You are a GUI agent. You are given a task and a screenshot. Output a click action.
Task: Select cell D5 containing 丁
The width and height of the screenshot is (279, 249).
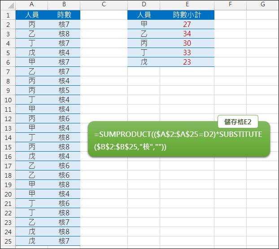tap(144, 52)
